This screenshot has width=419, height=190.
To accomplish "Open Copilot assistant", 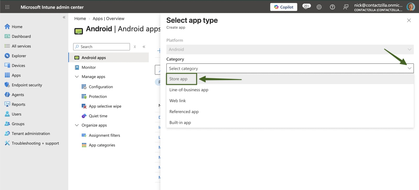I will coord(284,7).
